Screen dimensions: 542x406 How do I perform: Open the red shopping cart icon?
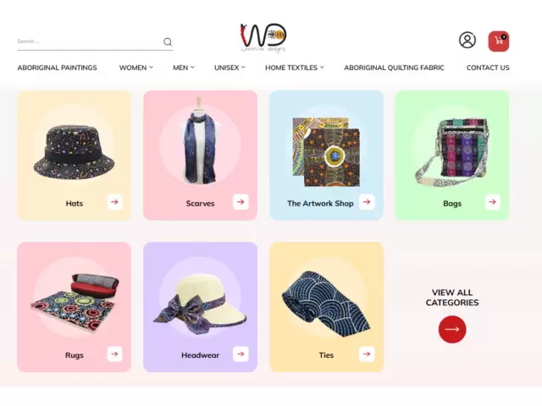tap(499, 41)
